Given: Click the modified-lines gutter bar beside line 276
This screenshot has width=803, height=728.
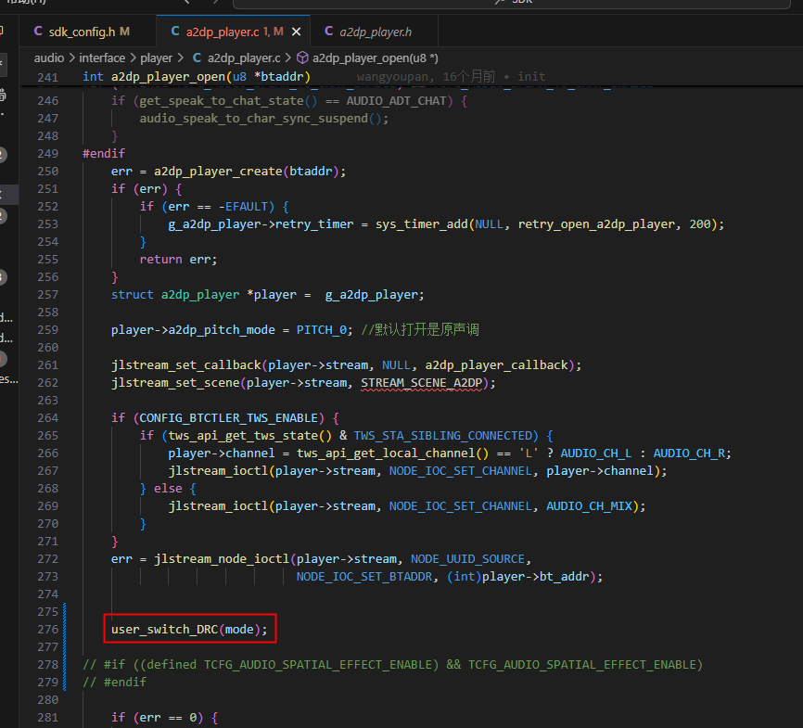Looking at the screenshot, I should point(65,629).
